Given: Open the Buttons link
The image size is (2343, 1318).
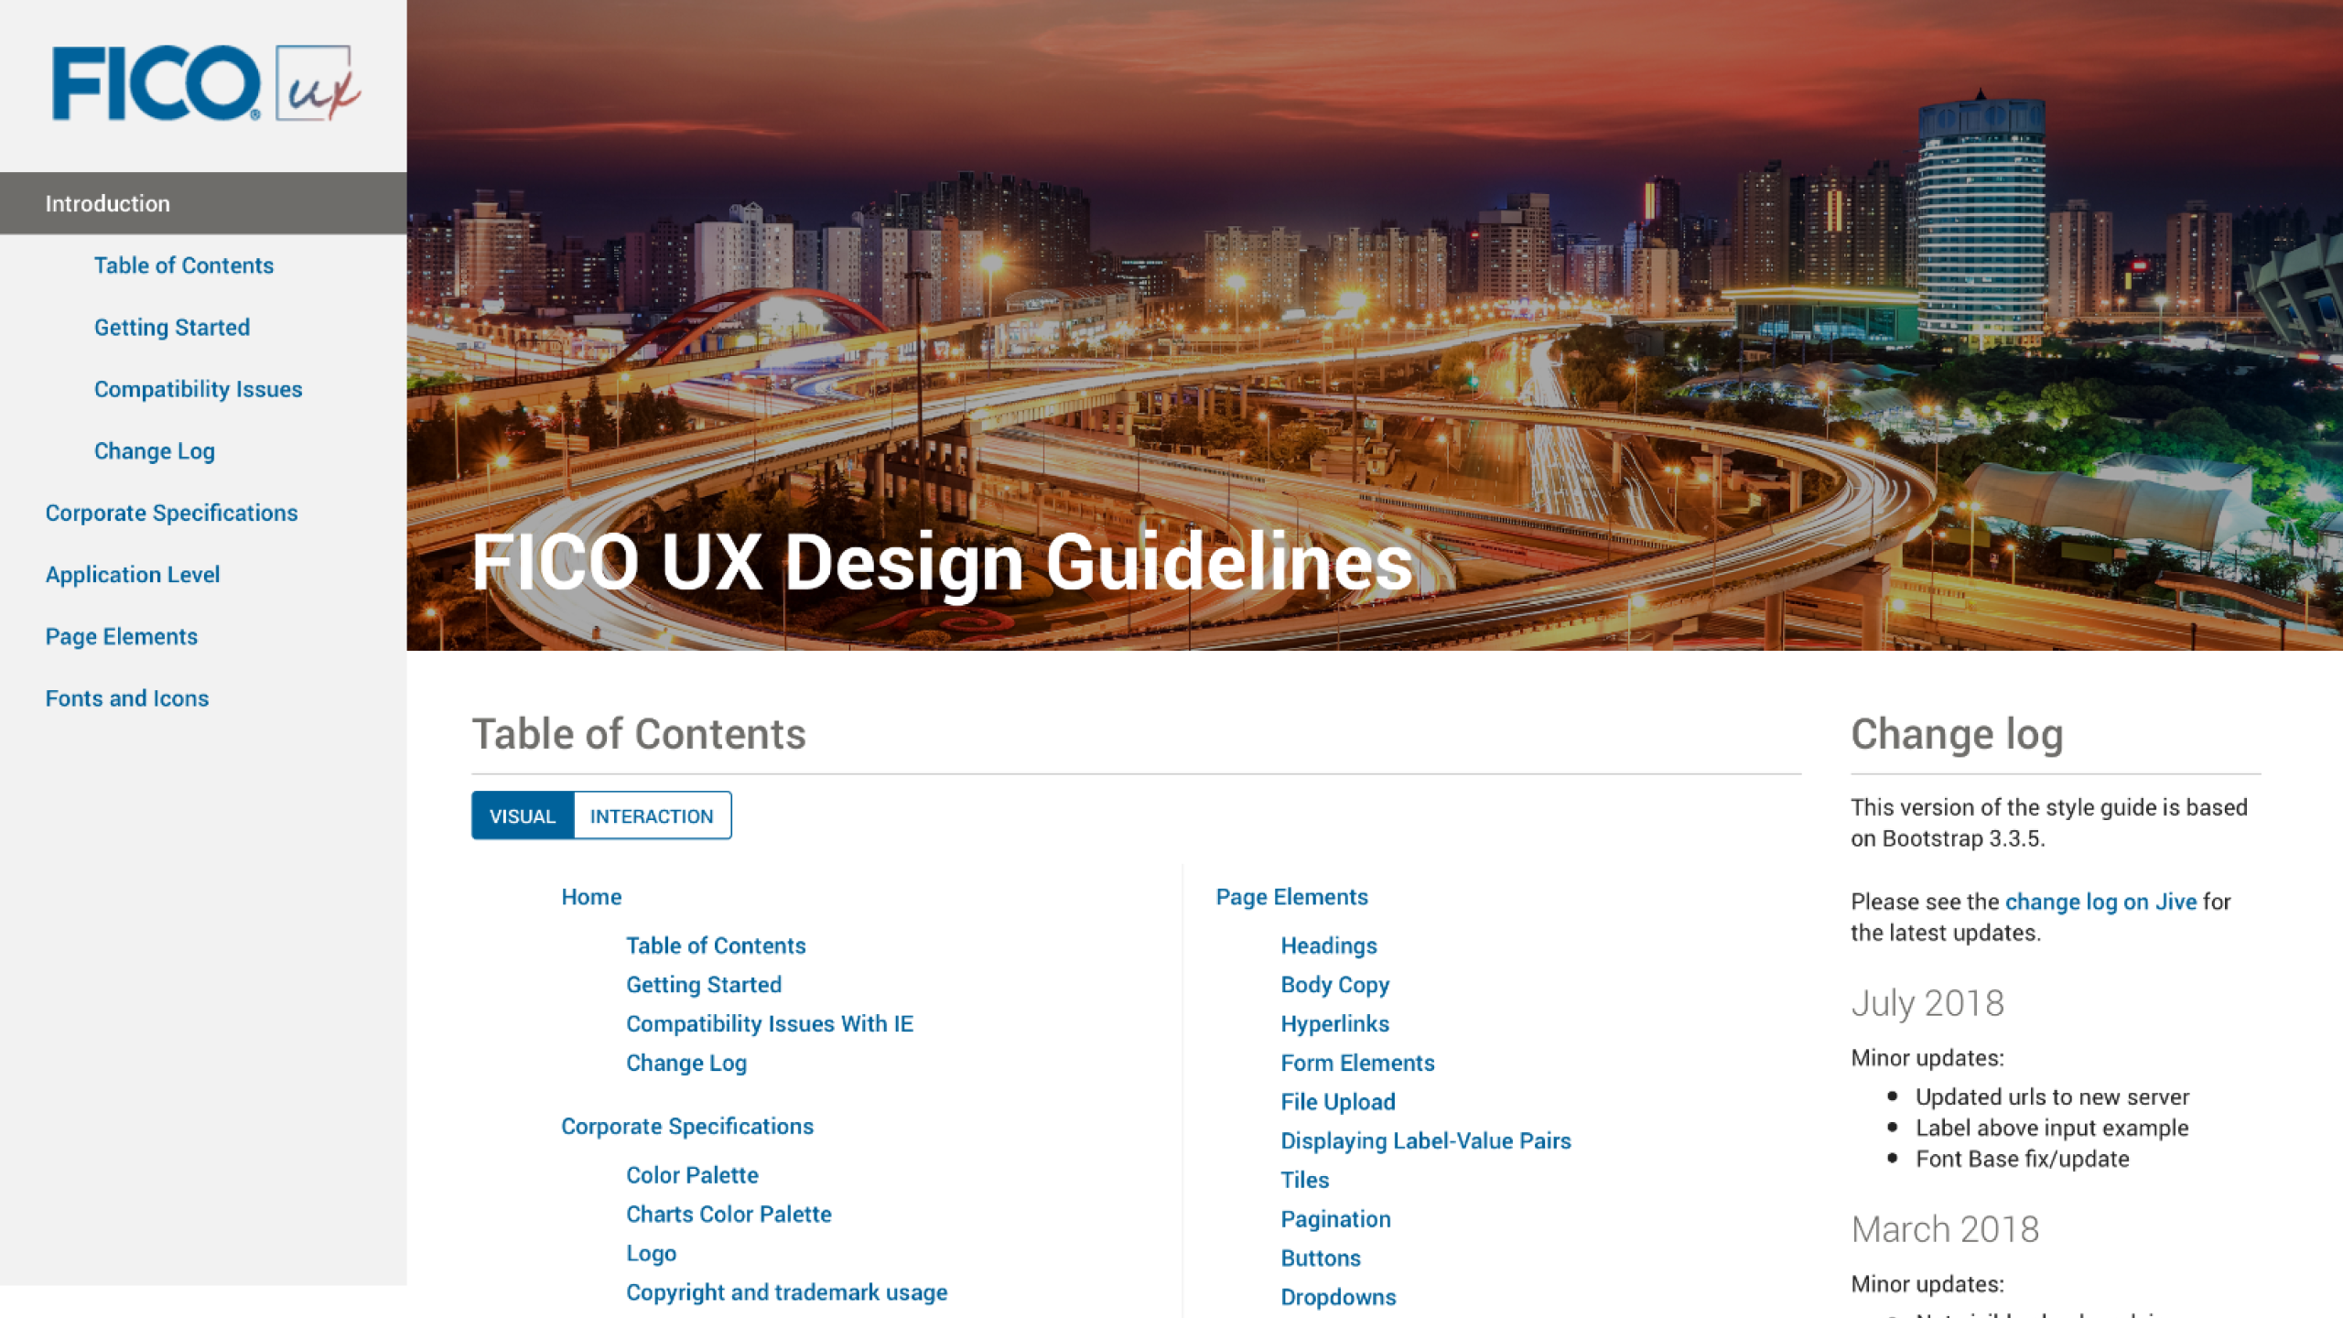Looking at the screenshot, I should coord(1321,1259).
